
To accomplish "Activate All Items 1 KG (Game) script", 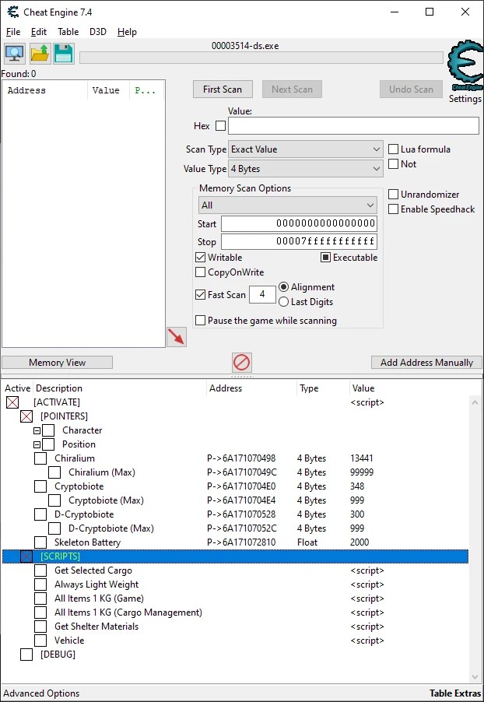I will coord(40,598).
